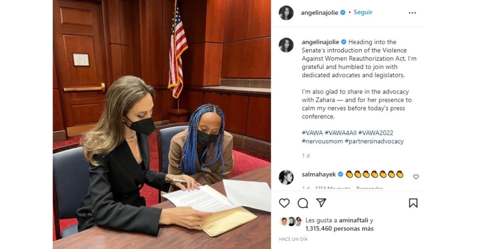This screenshot has height=249, width=477.
Task: Click angelinajolie username in post header
Action: click(x=320, y=13)
